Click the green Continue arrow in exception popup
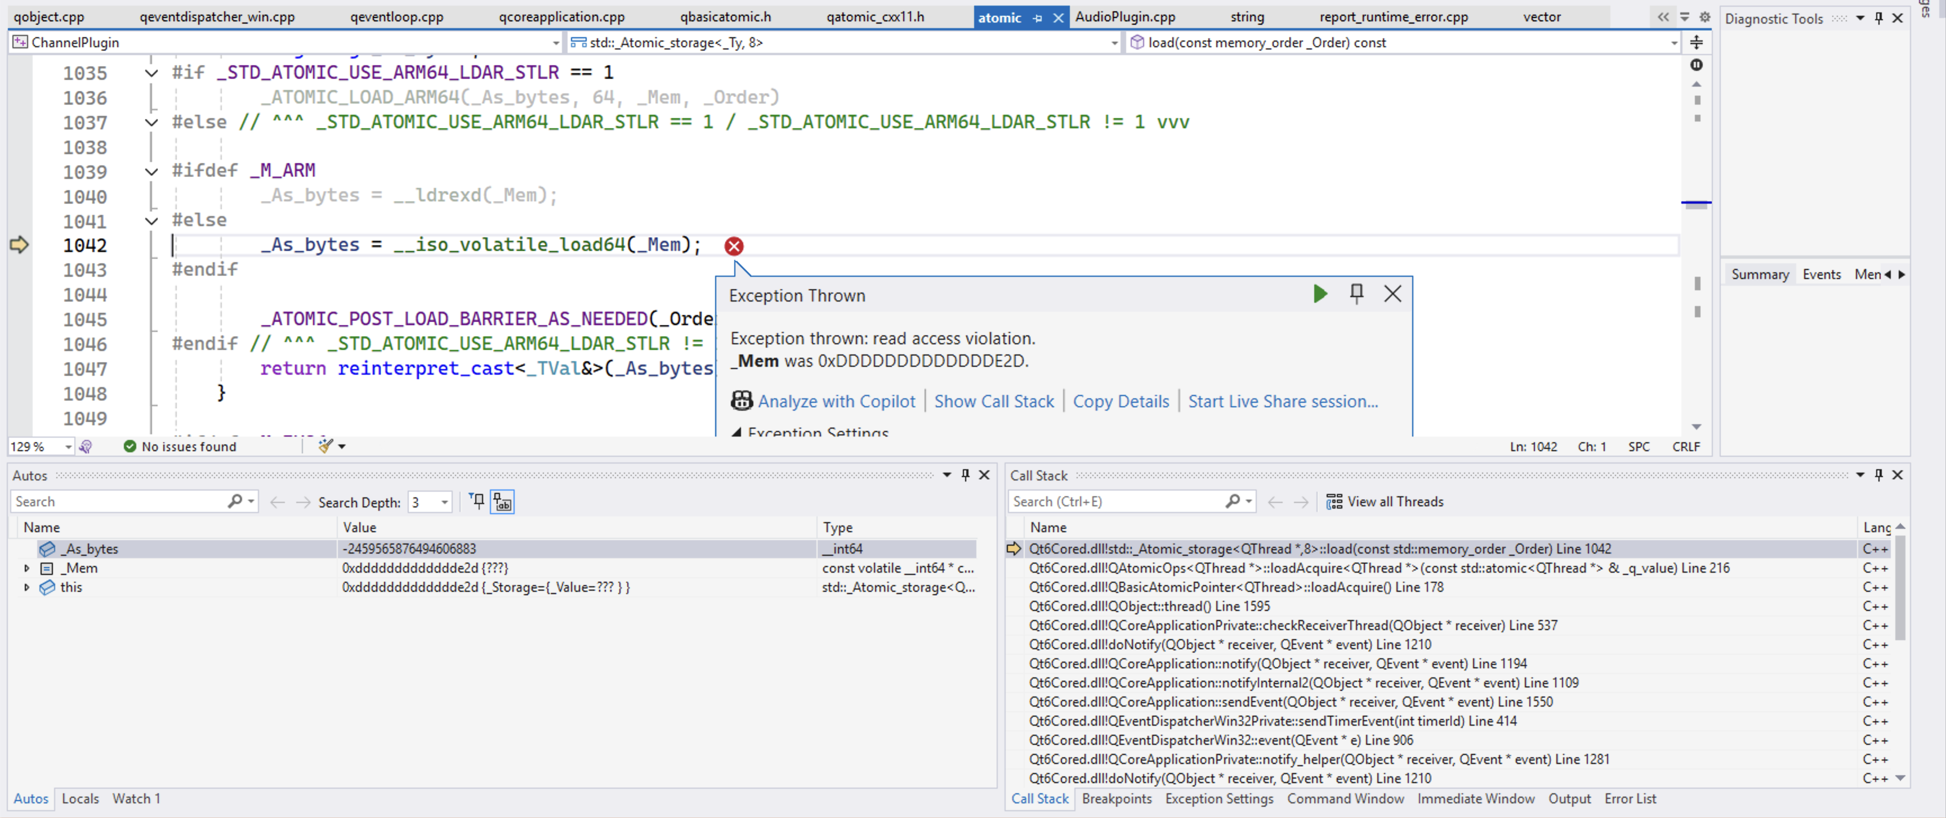 (1319, 294)
